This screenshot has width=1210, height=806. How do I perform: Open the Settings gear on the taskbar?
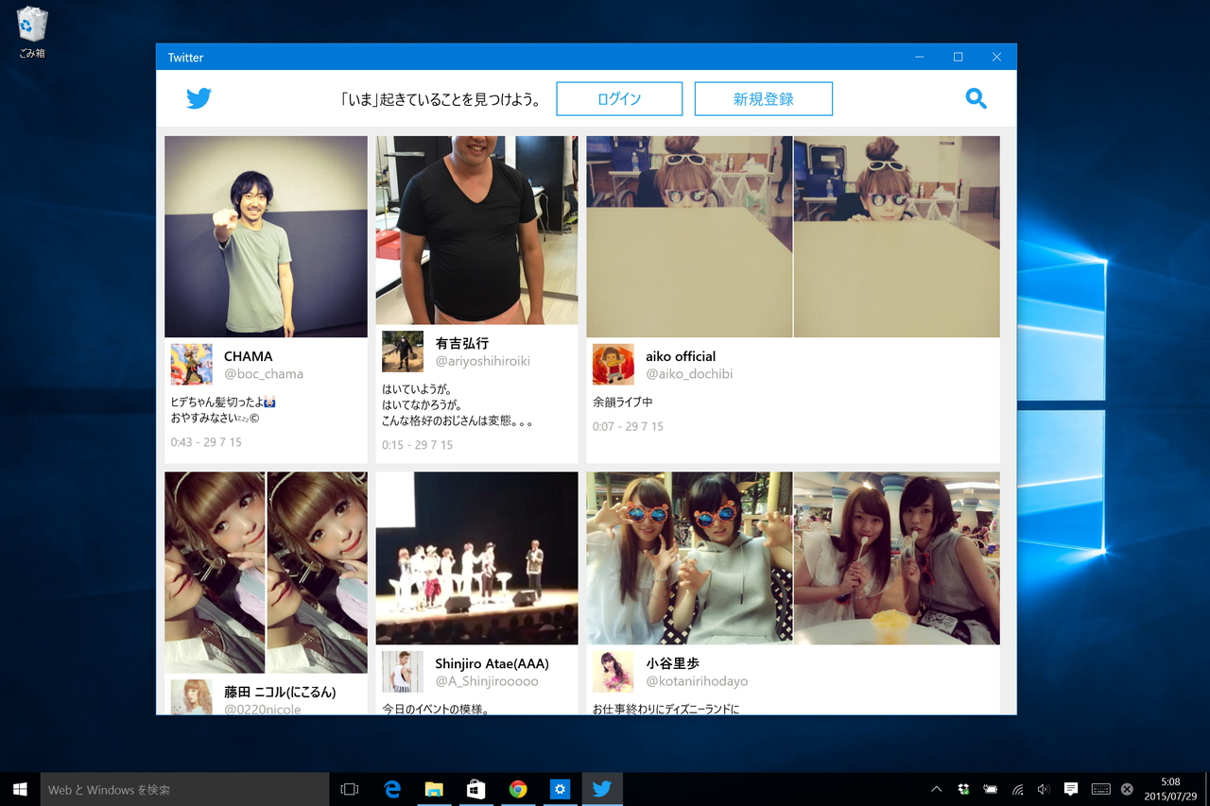tap(560, 788)
